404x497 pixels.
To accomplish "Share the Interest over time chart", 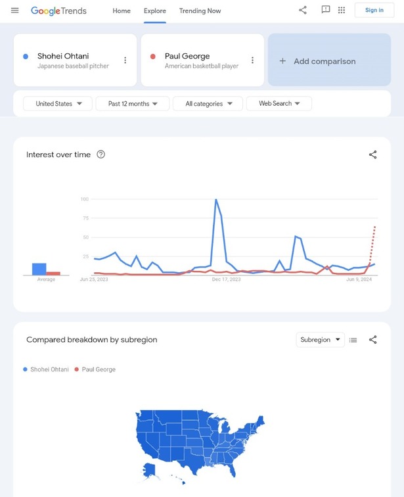I will pos(372,154).
